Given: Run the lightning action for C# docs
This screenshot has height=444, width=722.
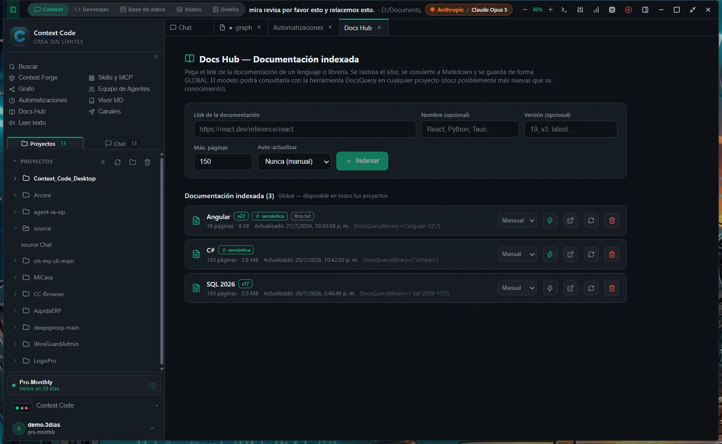Looking at the screenshot, I should pos(550,254).
